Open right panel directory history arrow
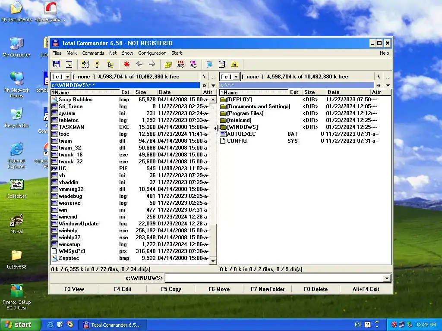 (388, 85)
